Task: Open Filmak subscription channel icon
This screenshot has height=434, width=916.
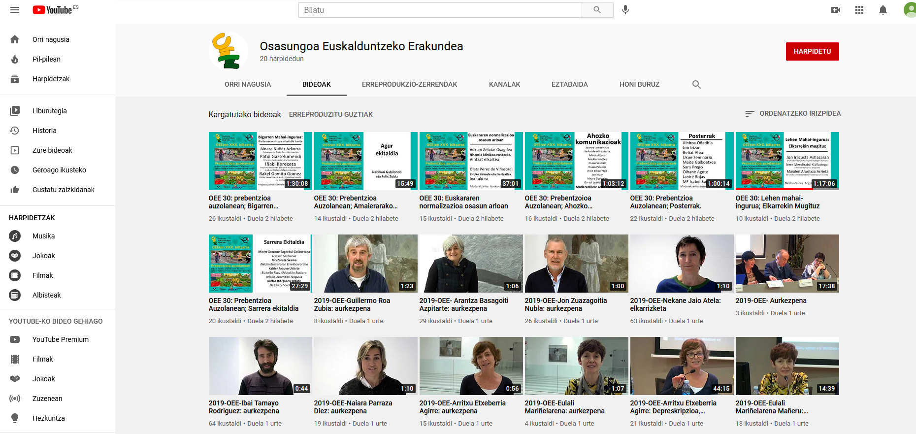Action: [15, 275]
